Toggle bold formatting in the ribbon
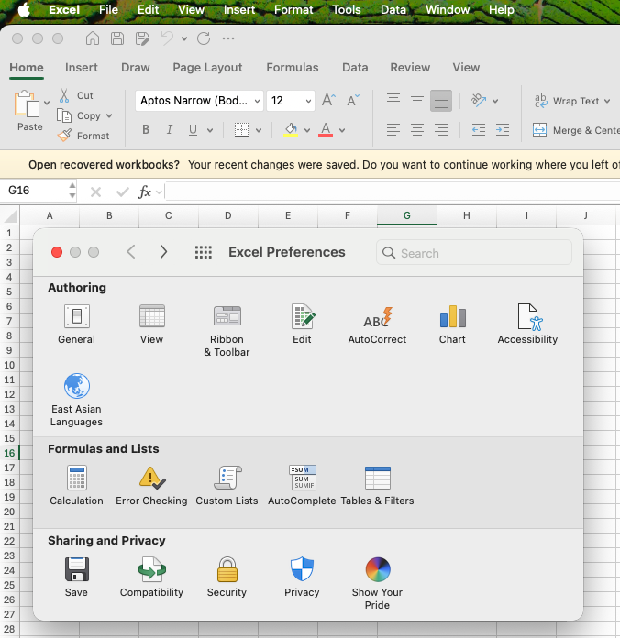The height and width of the screenshot is (638, 620). click(146, 130)
